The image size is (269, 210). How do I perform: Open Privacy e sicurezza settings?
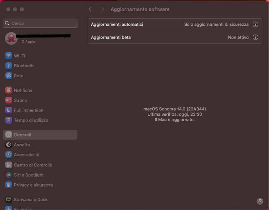click(x=40, y=185)
